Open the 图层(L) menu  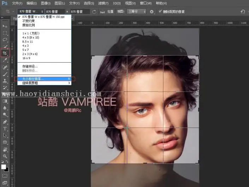60,3
